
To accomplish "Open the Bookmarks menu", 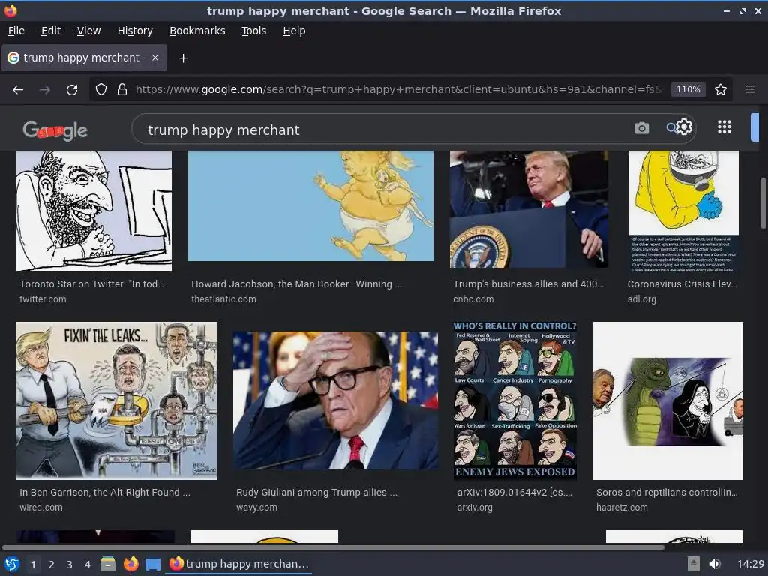I will [x=197, y=31].
